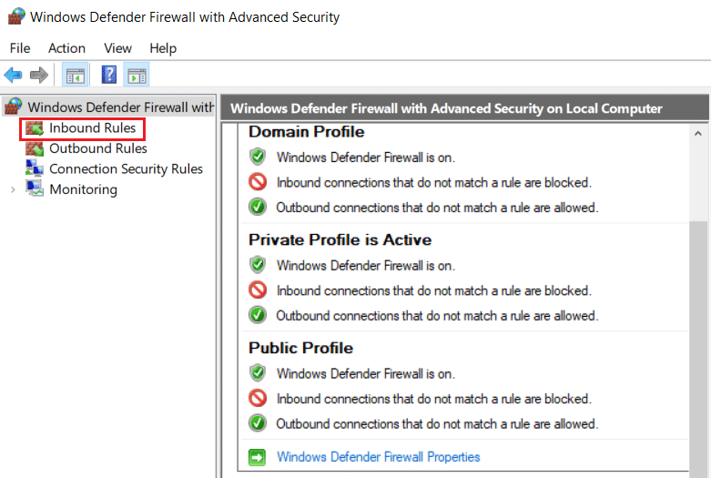The height and width of the screenshot is (478, 711).
Task: Click the green arrow icon beside Properties link
Action: [258, 457]
